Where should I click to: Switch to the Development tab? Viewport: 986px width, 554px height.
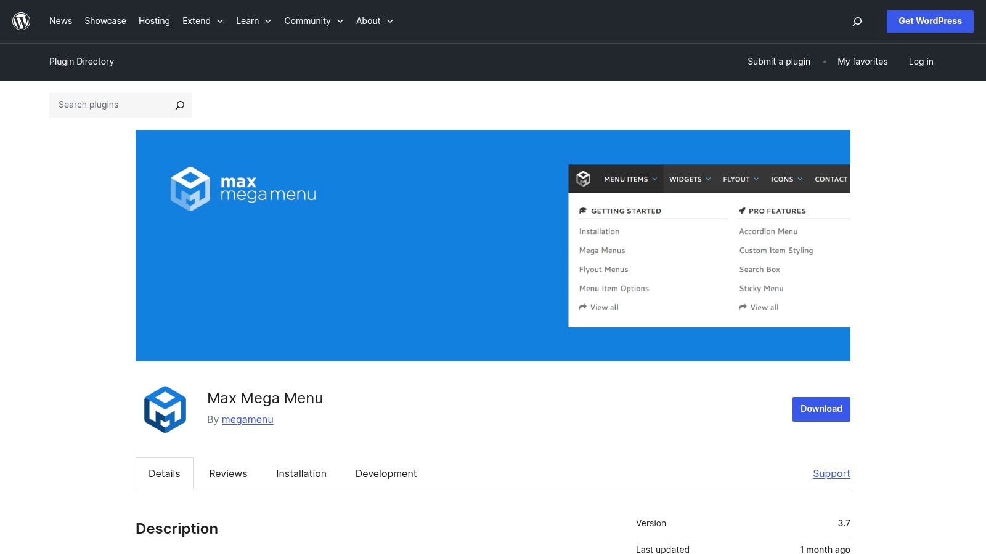[386, 473]
